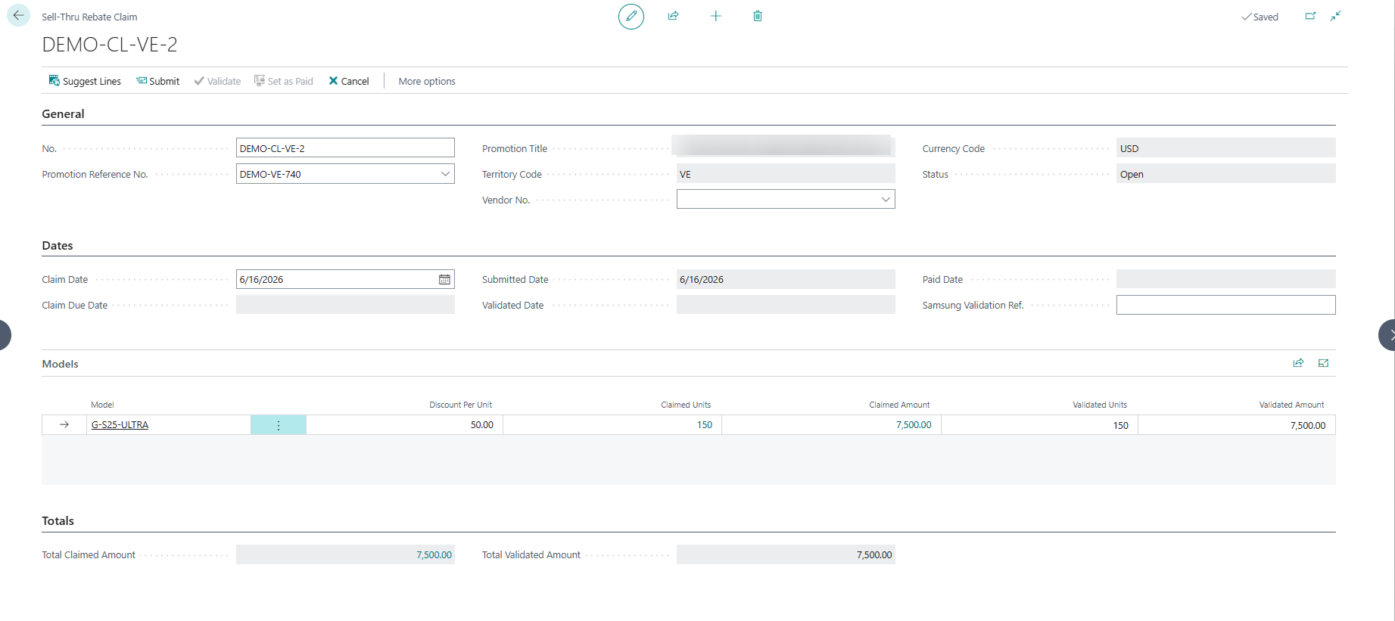Image resolution: width=1395 pixels, height=621 pixels.
Task: Submit the rebate claim
Action: tap(157, 81)
